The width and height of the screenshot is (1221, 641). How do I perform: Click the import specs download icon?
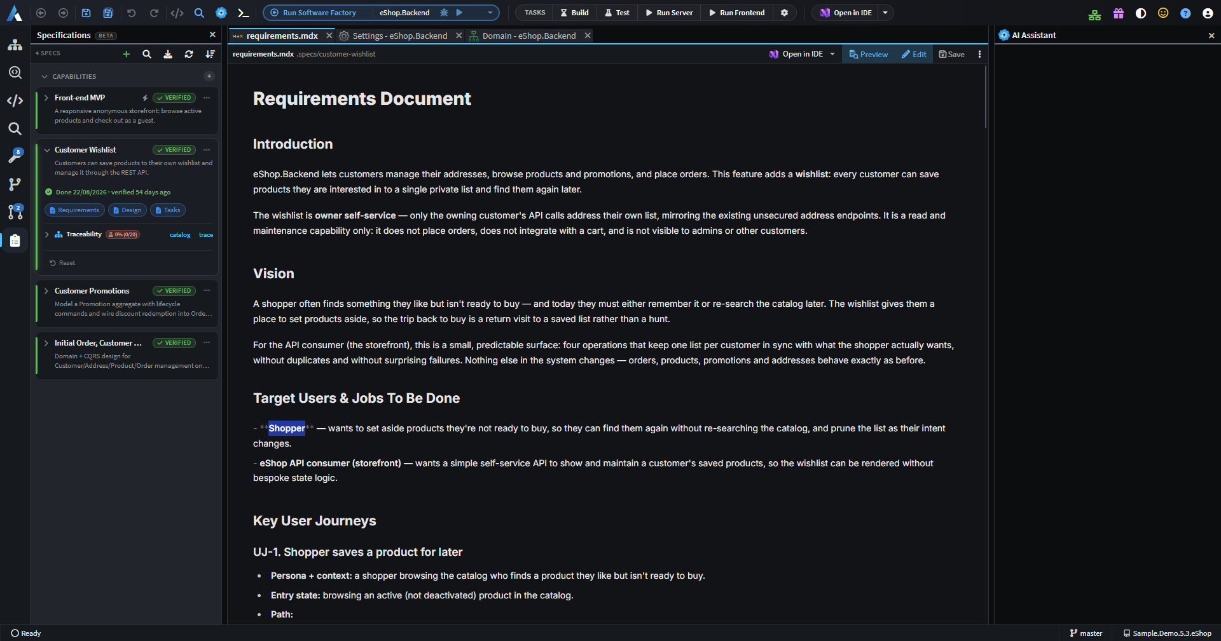(x=168, y=54)
